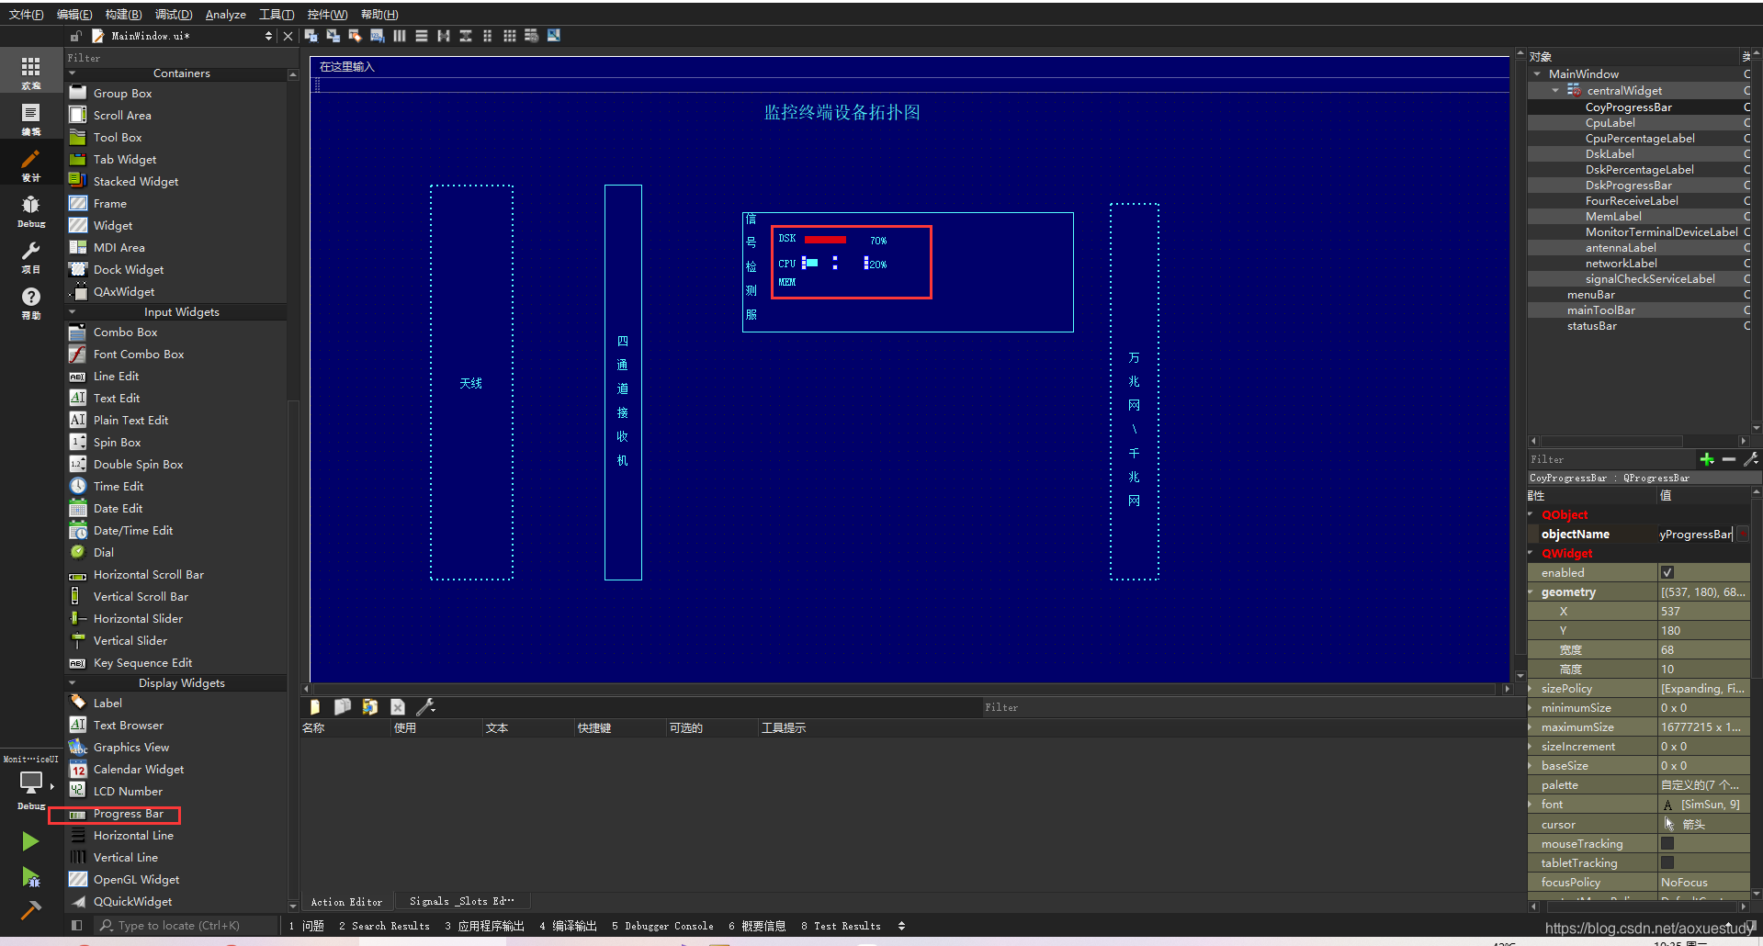Apply vertical splitter layout

[466, 36]
